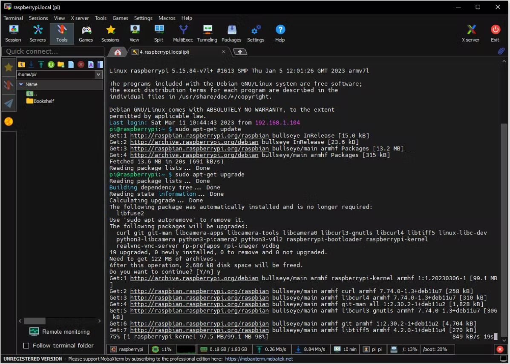
Task: Click archive.raspberrypi.org link for raspberrypi-kernel
Action: pos(194,278)
